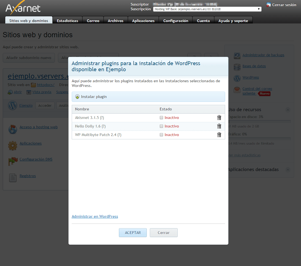Image resolution: width=301 pixels, height=266 pixels.
Task: Click the Acceso a hosting web icon
Action: pos(13,129)
